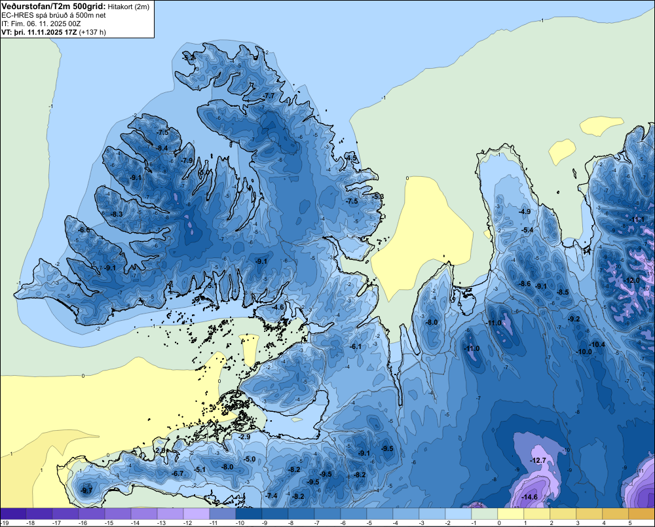Click the 'EC-HRES spá brúuð á 500m net' line
The height and width of the screenshot is (527, 655).
coord(54,16)
